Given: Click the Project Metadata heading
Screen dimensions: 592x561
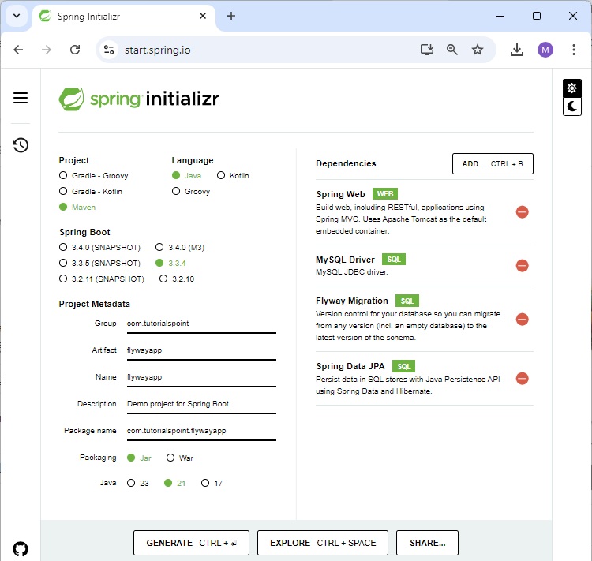Looking at the screenshot, I should 95,304.
